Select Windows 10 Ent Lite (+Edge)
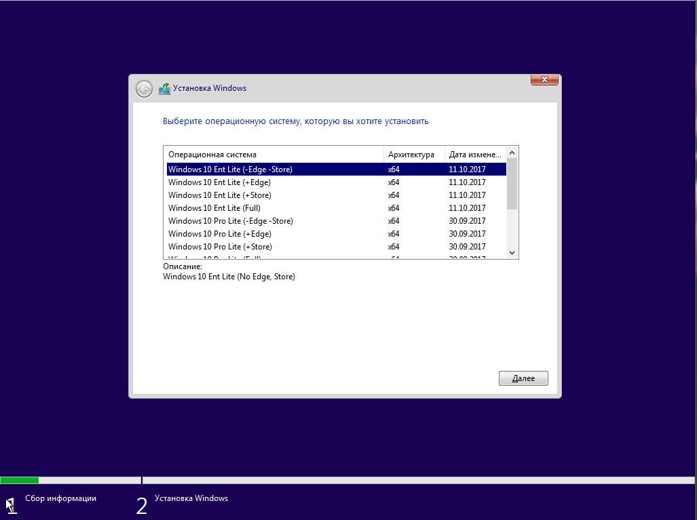 coord(336,182)
